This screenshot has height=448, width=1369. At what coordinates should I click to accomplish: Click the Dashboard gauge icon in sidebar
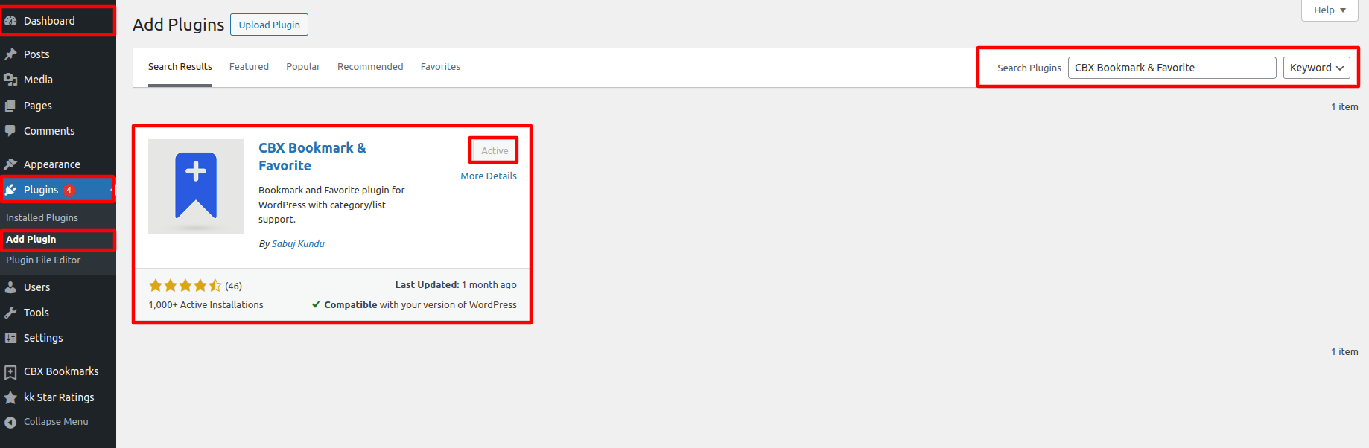10,21
